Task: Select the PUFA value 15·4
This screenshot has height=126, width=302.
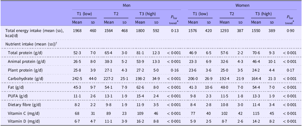Action: (140, 96)
